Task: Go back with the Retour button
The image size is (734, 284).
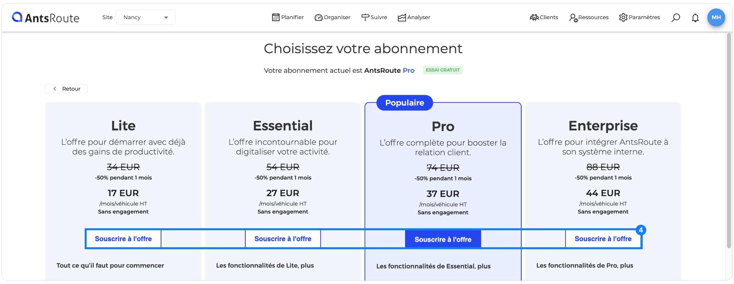Action: (66, 89)
